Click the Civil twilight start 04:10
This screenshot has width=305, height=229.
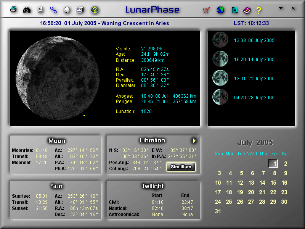coord(157,202)
